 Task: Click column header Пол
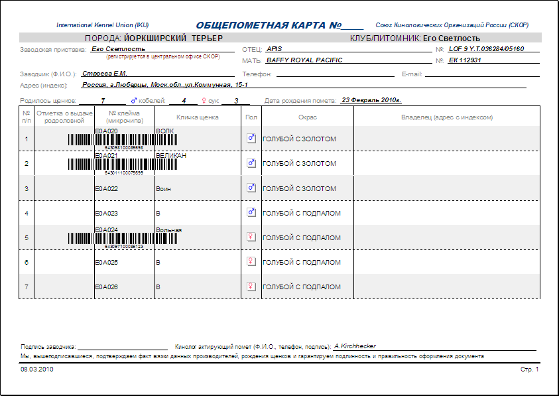click(251, 117)
